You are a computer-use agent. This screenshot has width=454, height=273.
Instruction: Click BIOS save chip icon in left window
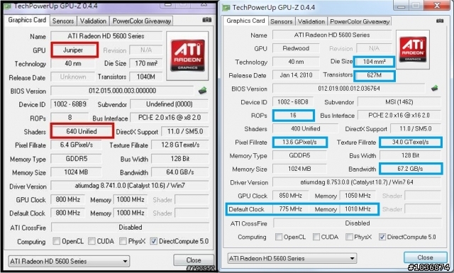203,90
